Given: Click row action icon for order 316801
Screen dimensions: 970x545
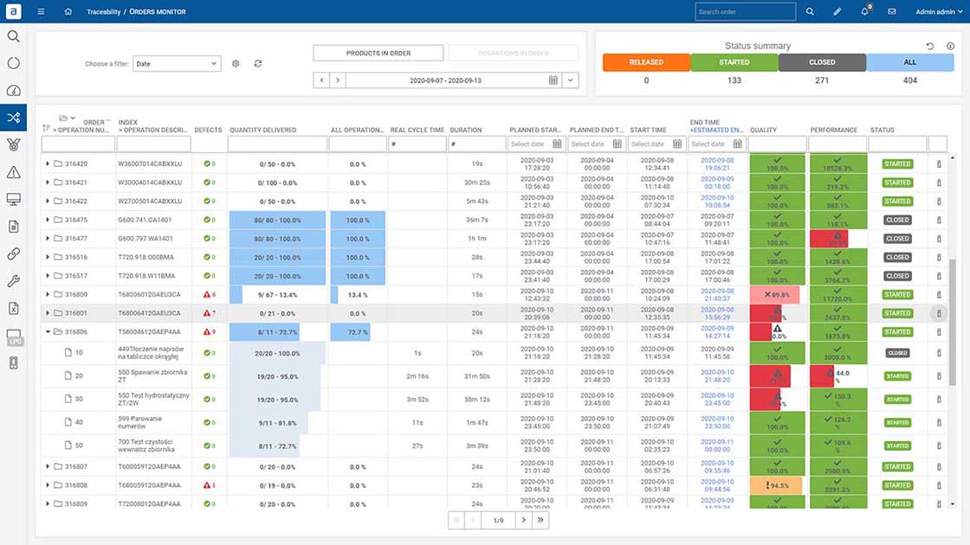Looking at the screenshot, I should pos(939,313).
